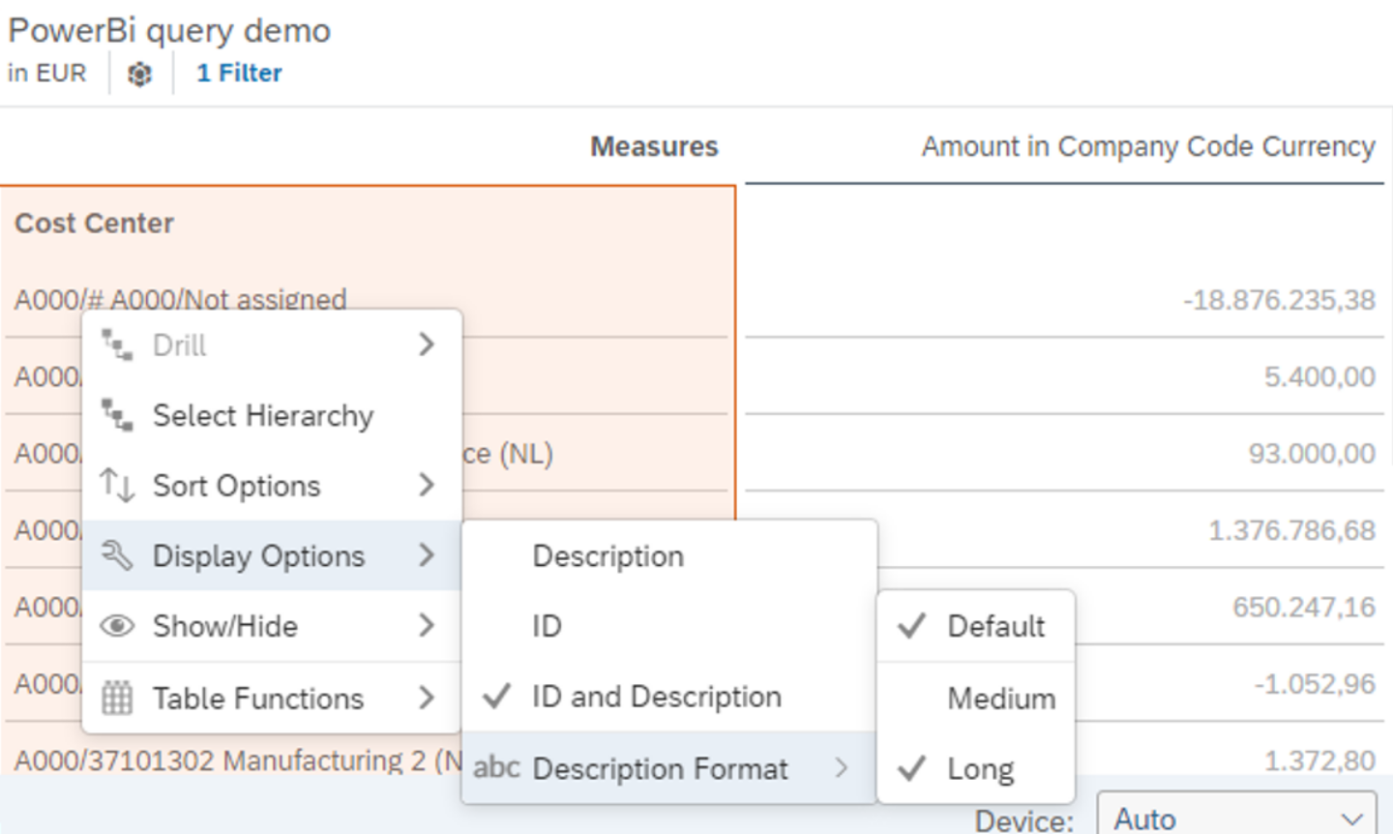Expand the Show/Hide chevron
This screenshot has width=1393, height=834.
pos(427,626)
